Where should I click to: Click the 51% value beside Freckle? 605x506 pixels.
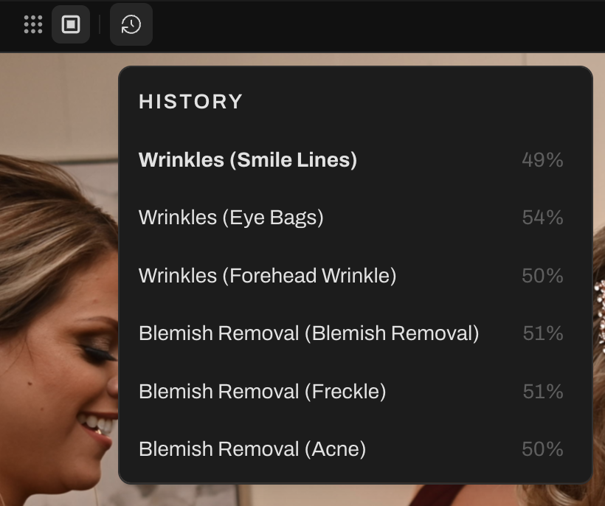pos(542,391)
